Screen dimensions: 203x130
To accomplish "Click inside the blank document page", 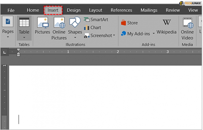I will pyautogui.click(x=106, y=97).
